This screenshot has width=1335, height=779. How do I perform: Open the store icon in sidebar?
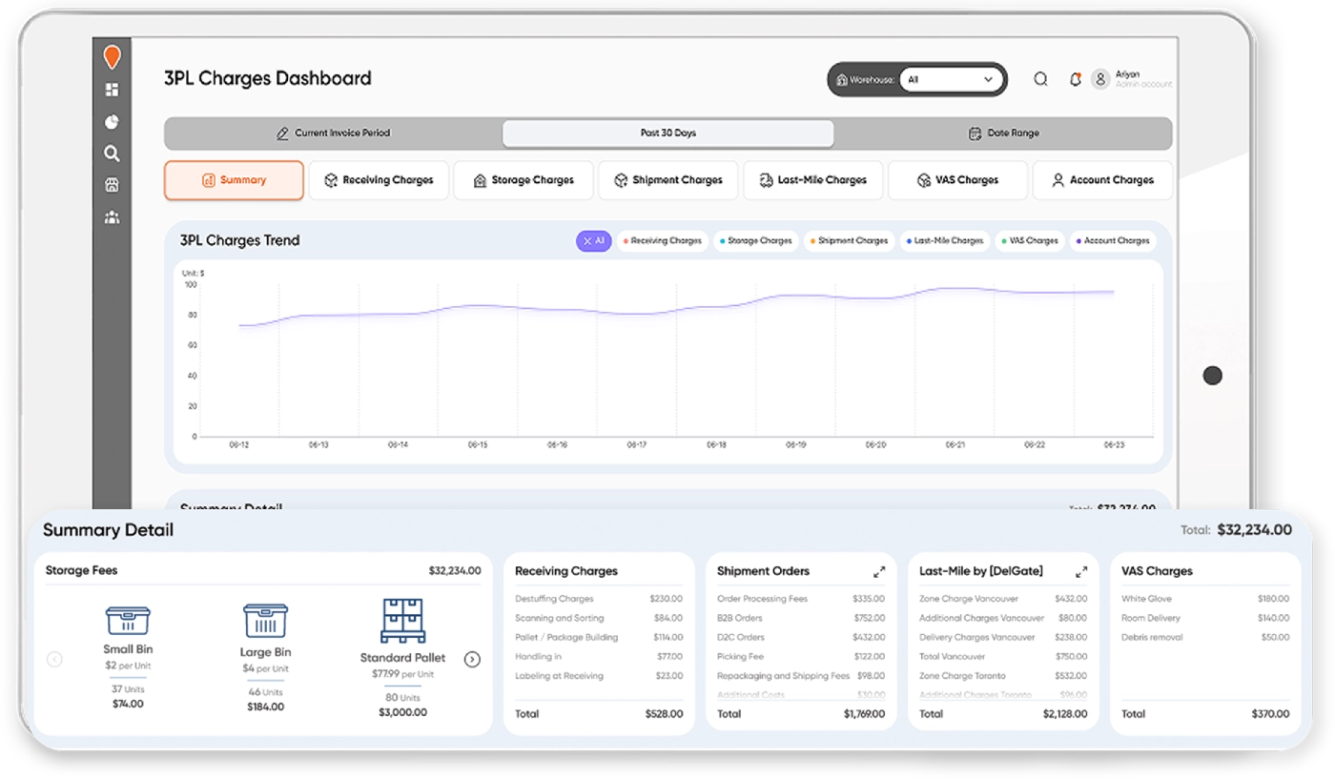coord(112,185)
